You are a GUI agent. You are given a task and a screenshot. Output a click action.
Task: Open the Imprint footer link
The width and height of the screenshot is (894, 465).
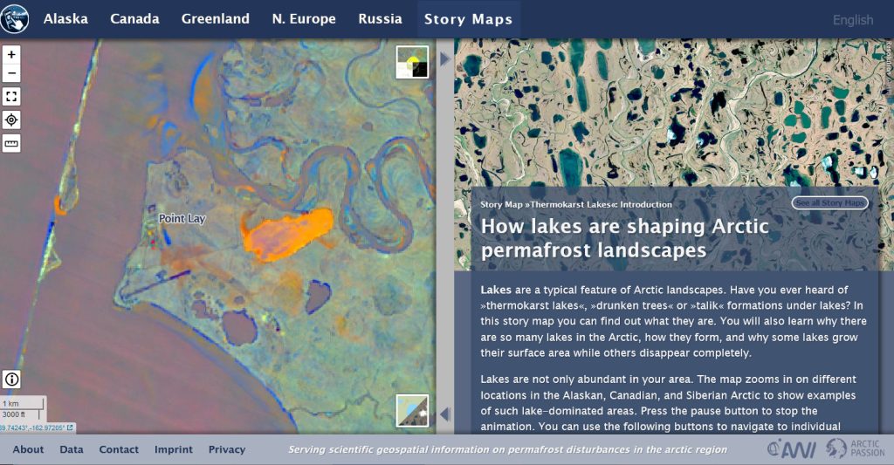coord(174,449)
